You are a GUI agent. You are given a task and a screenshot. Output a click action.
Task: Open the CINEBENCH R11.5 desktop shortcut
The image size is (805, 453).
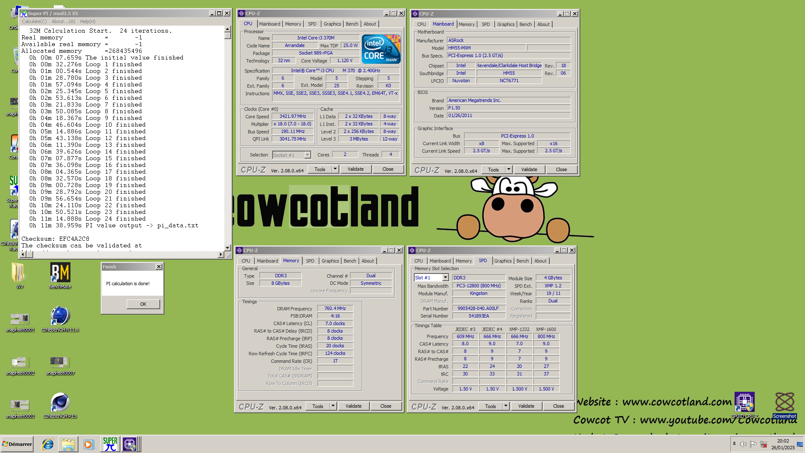(x=60, y=319)
